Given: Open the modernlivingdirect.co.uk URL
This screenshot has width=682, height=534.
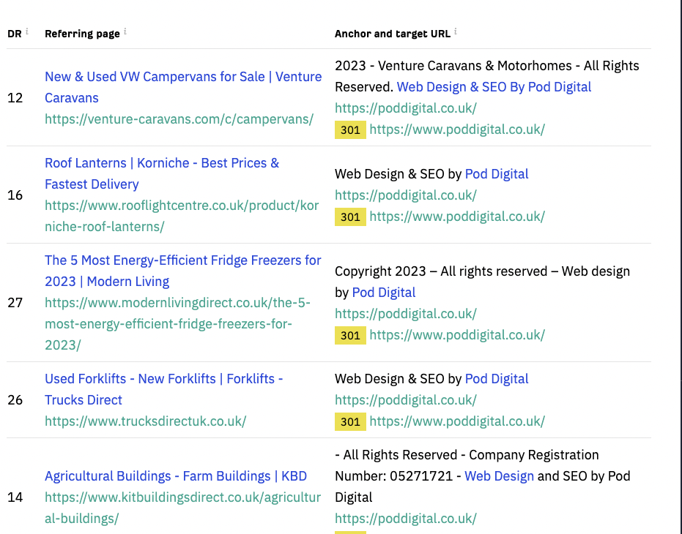Looking at the screenshot, I should [x=177, y=324].
